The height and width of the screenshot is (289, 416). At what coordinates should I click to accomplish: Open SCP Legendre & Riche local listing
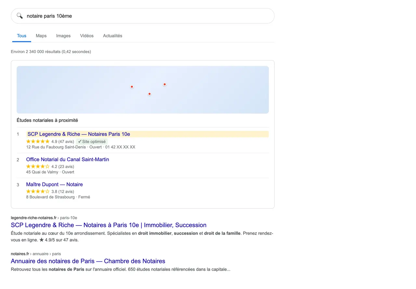click(x=79, y=134)
